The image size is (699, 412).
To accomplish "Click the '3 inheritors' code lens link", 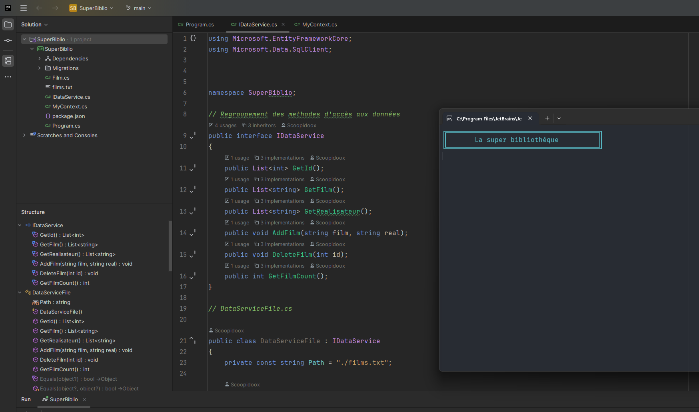I will pos(262,125).
